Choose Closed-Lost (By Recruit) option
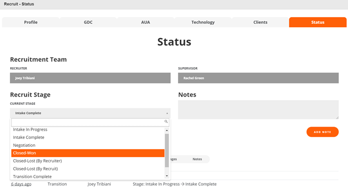Image resolution: width=348 pixels, height=188 pixels. pos(88,169)
